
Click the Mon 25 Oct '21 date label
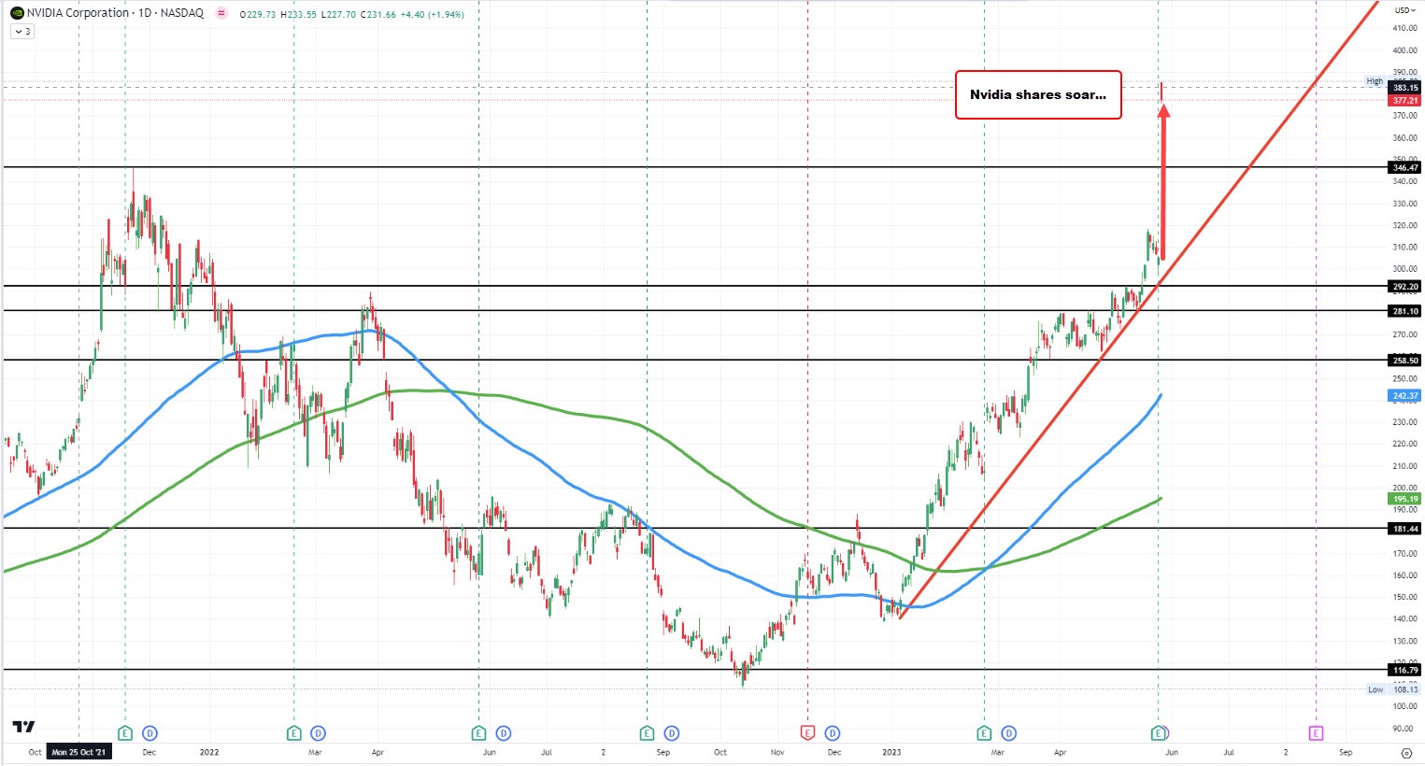79,752
